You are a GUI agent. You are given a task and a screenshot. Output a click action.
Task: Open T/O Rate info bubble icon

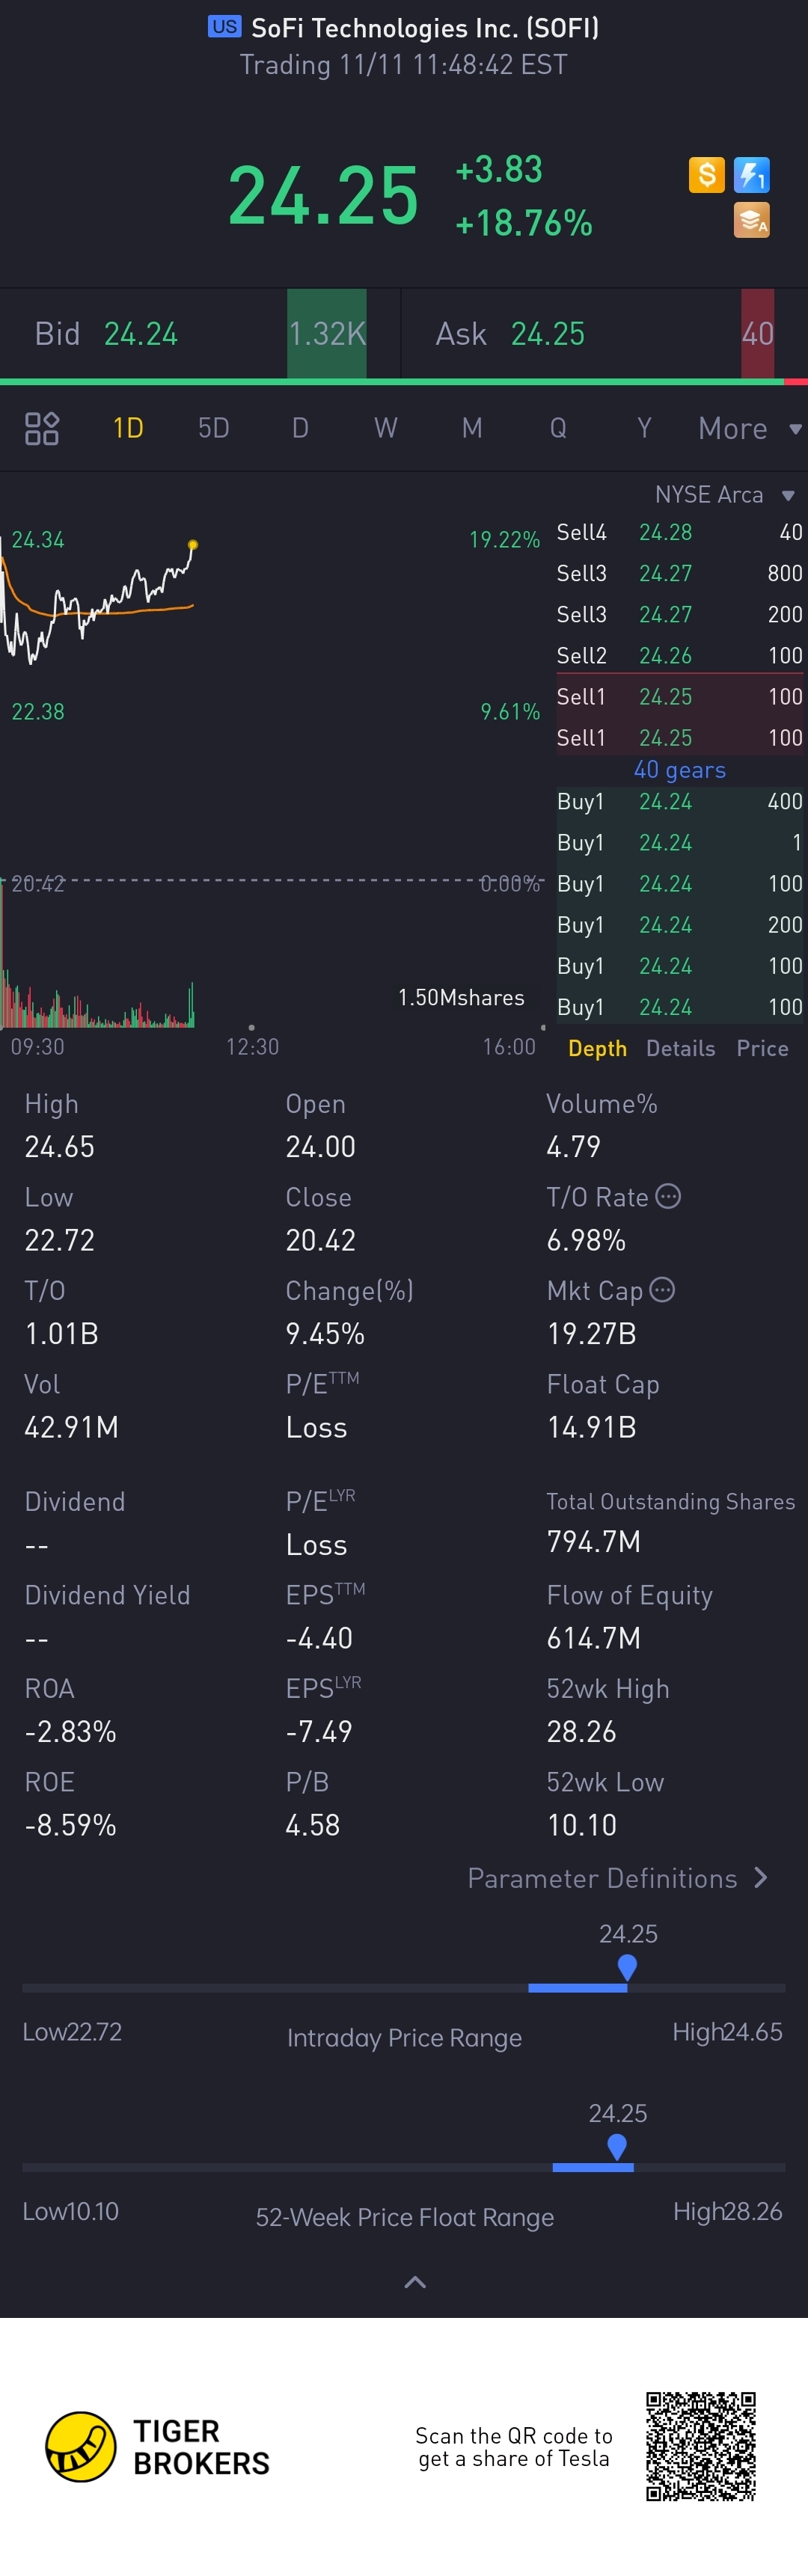[x=668, y=1196]
